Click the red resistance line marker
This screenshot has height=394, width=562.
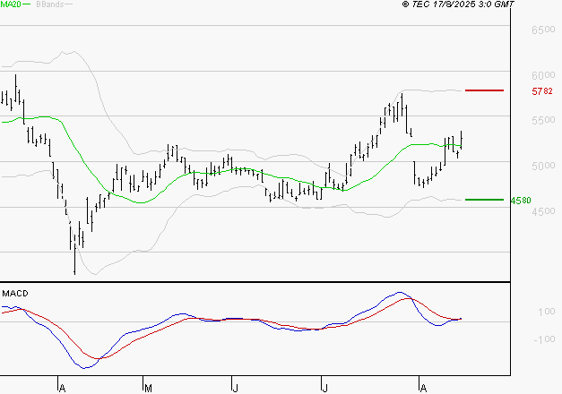tap(484, 90)
